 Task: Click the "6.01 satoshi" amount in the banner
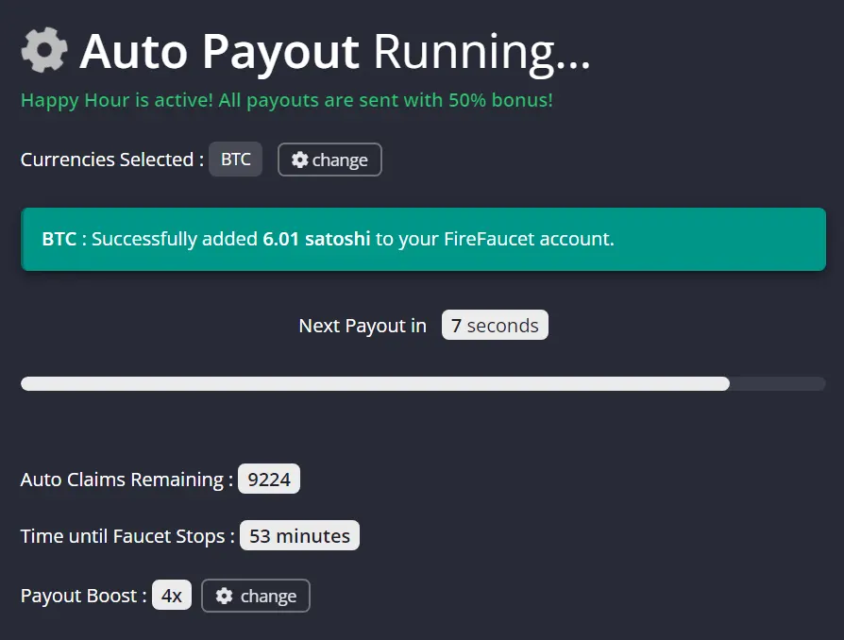point(316,239)
